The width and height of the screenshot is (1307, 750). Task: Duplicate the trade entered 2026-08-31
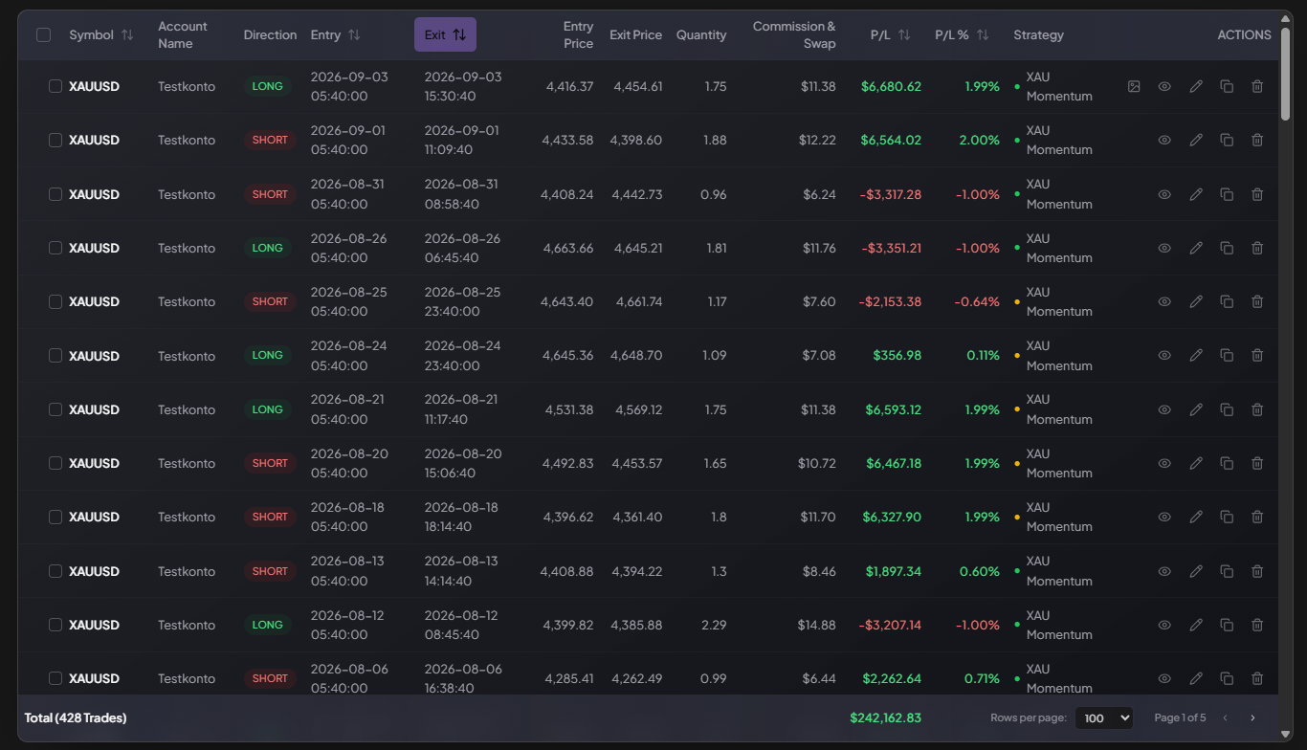point(1227,194)
